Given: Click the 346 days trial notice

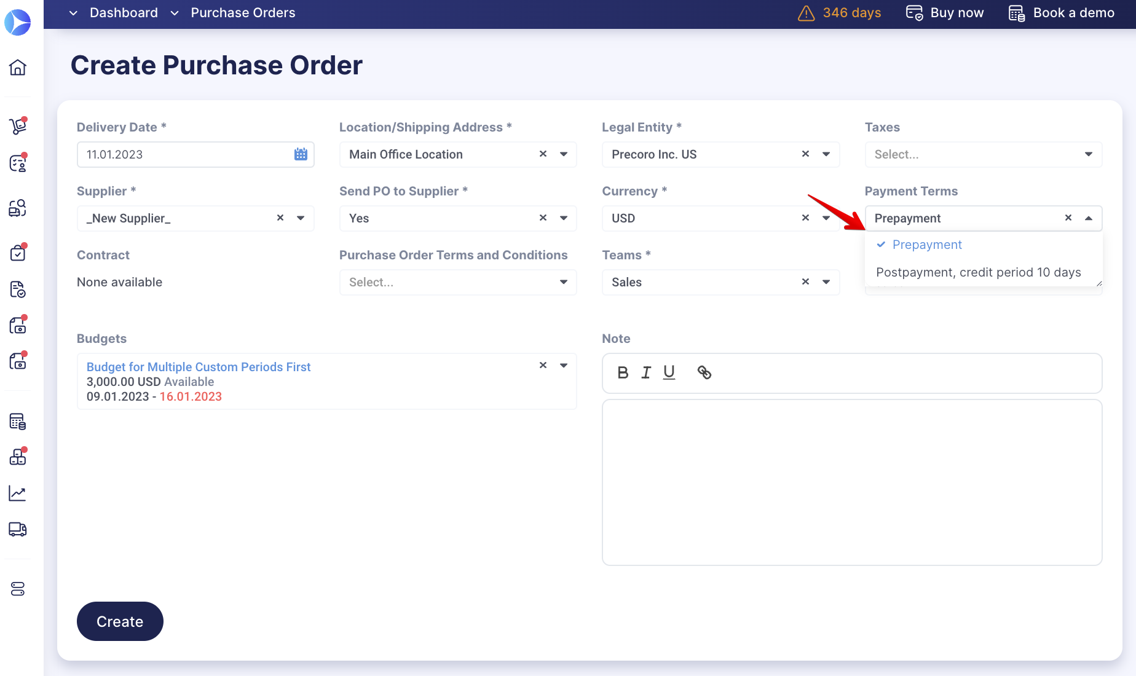Looking at the screenshot, I should [x=852, y=13].
